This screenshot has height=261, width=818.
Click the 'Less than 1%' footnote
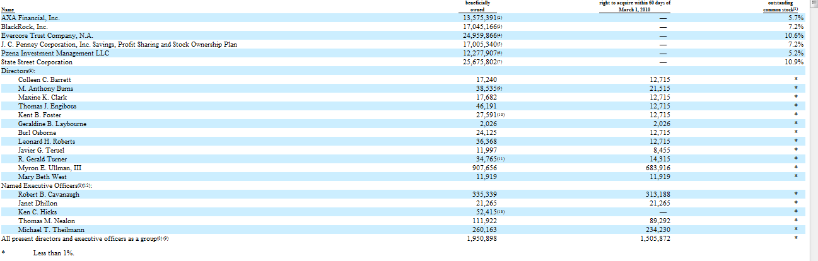[x=54, y=253]
